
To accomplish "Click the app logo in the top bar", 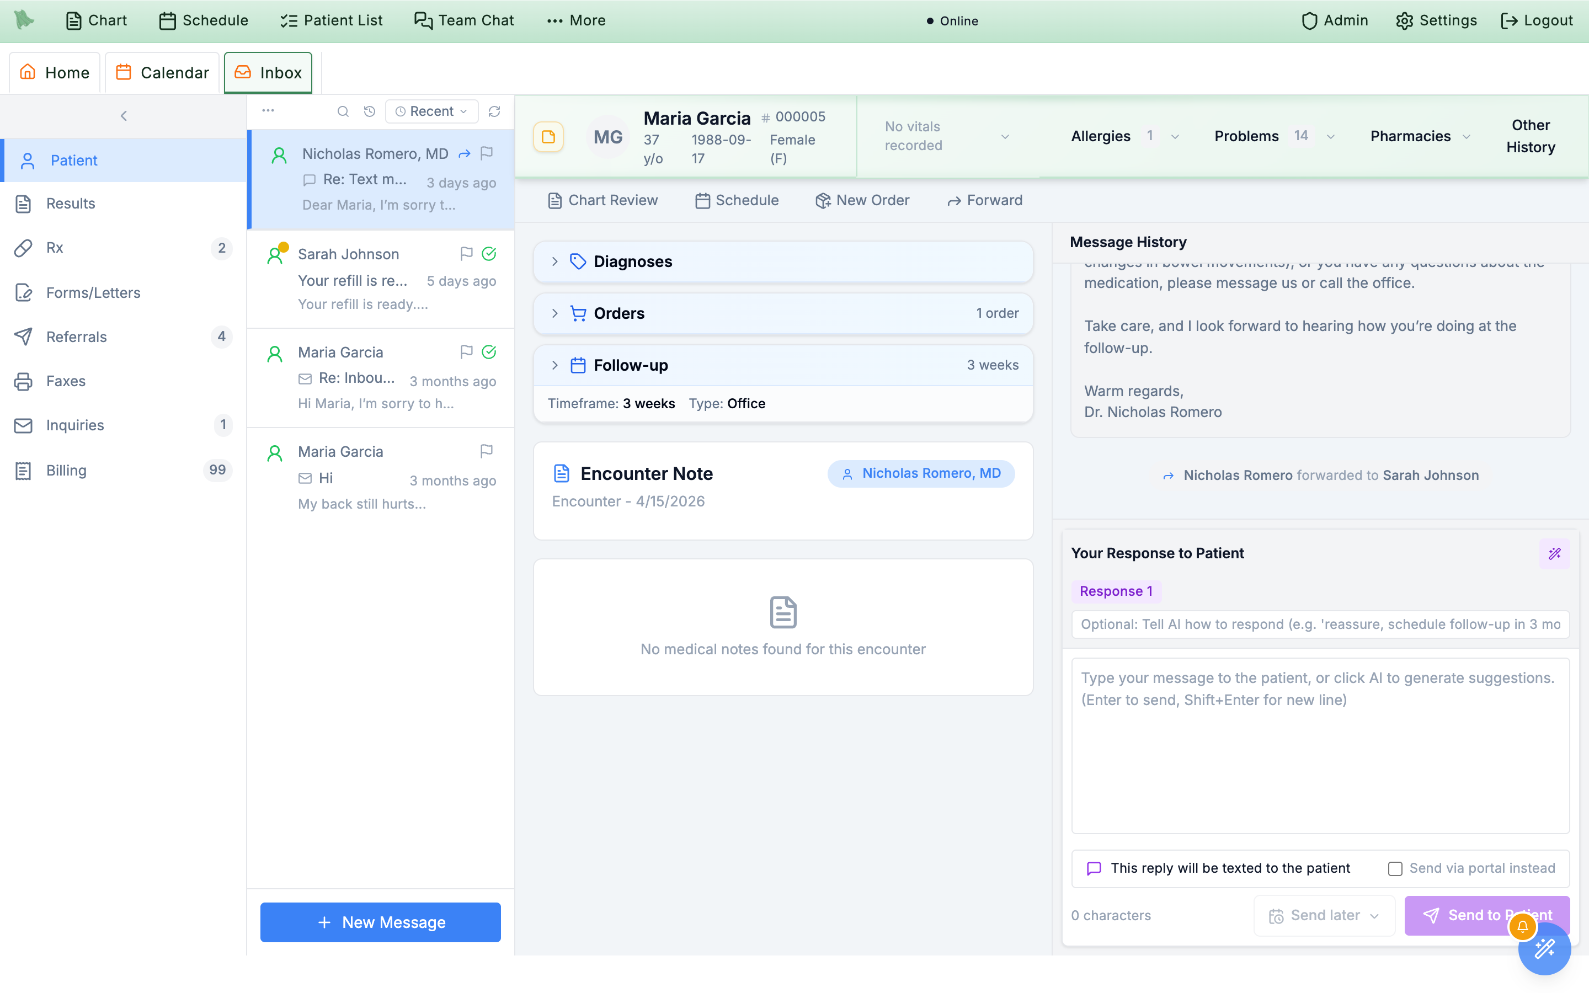I will click(24, 20).
